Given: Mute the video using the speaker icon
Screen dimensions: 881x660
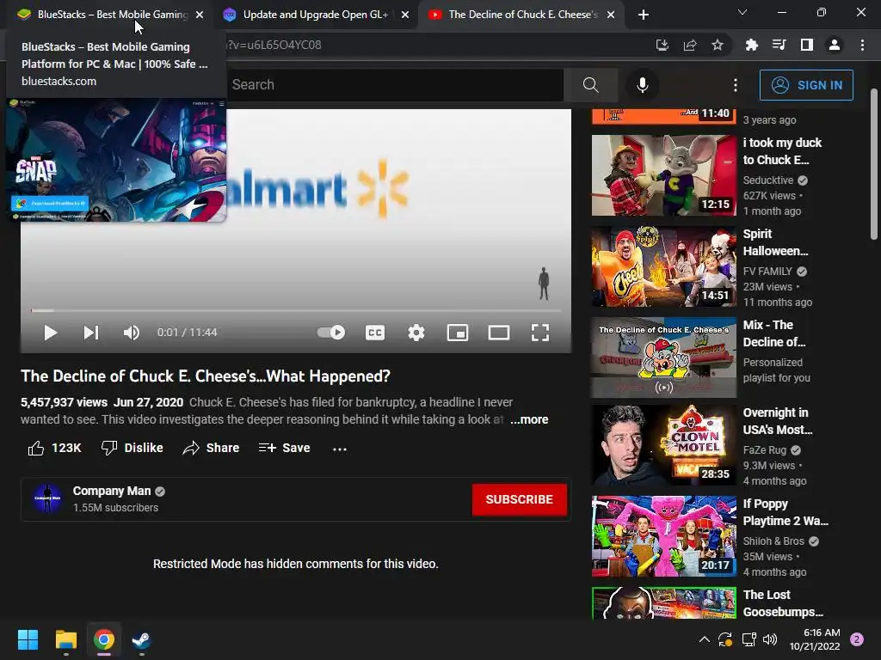Looking at the screenshot, I should pyautogui.click(x=132, y=333).
